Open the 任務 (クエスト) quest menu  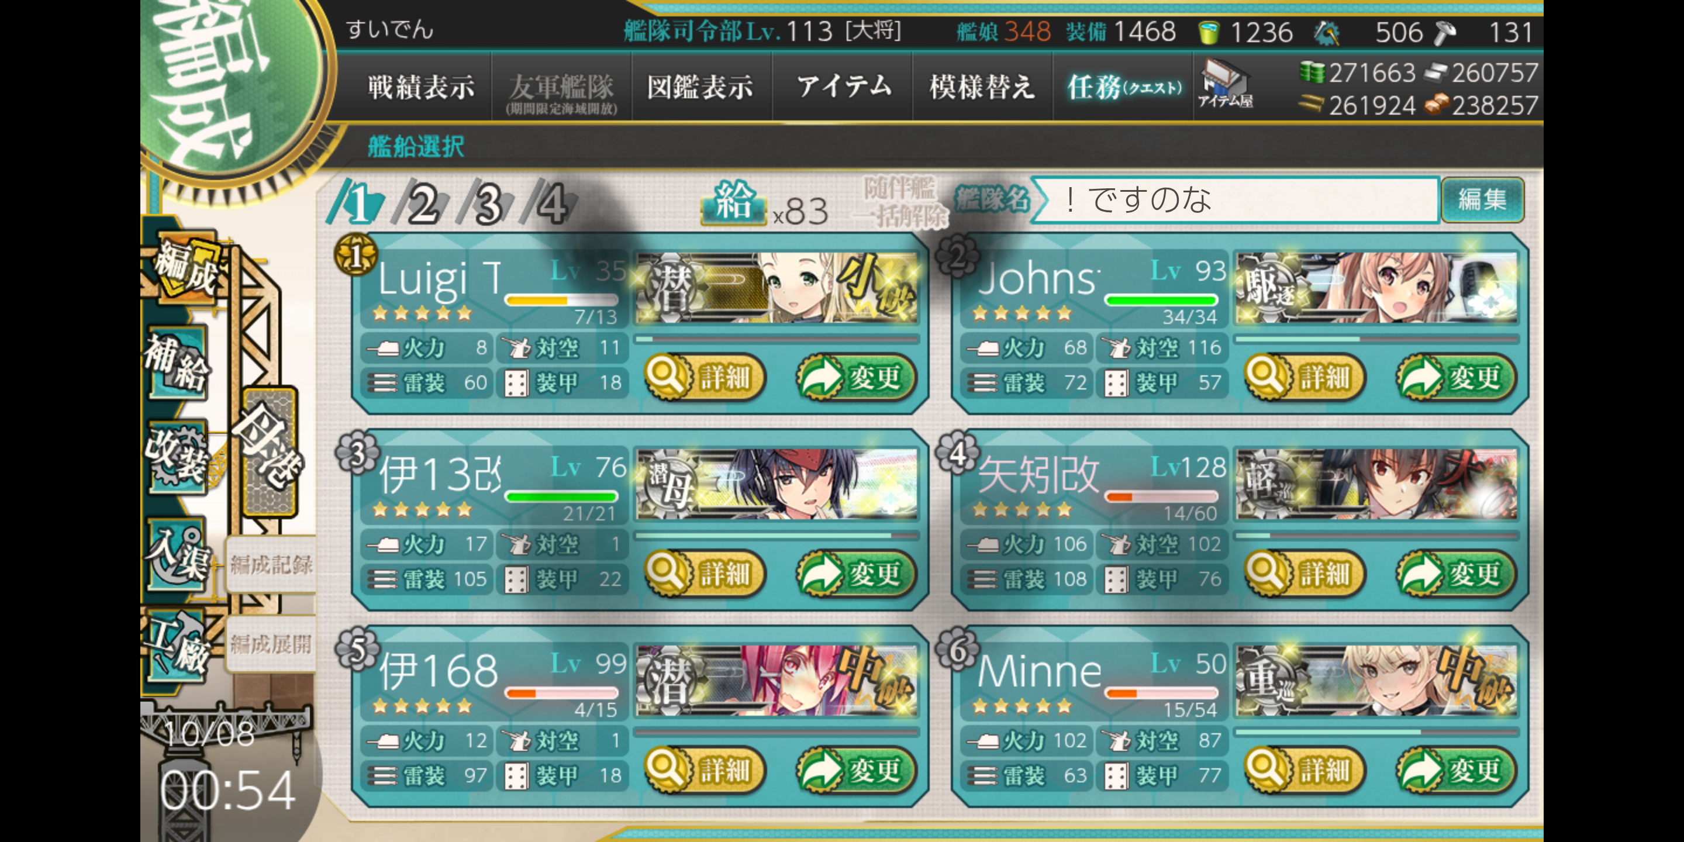(1124, 87)
